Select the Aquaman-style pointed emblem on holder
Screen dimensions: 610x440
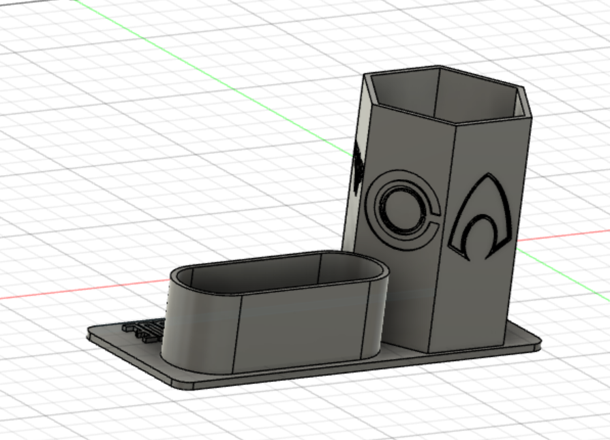click(481, 218)
